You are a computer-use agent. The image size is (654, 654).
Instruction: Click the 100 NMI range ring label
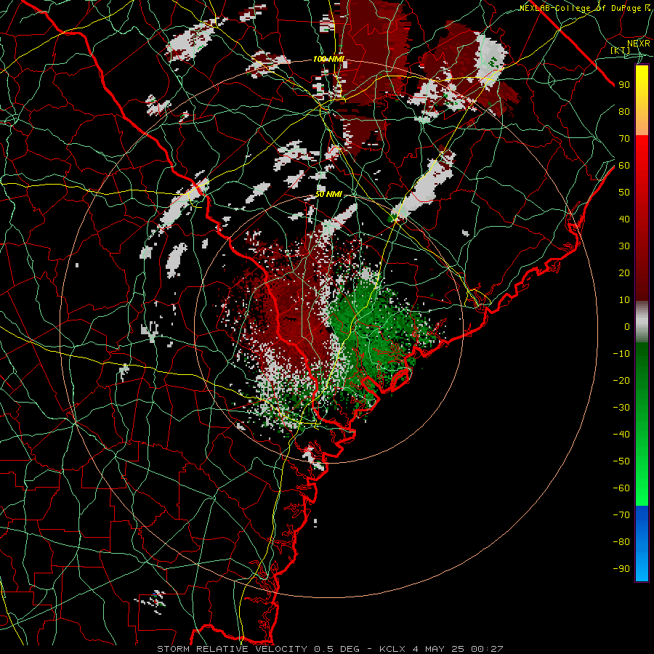328,60
